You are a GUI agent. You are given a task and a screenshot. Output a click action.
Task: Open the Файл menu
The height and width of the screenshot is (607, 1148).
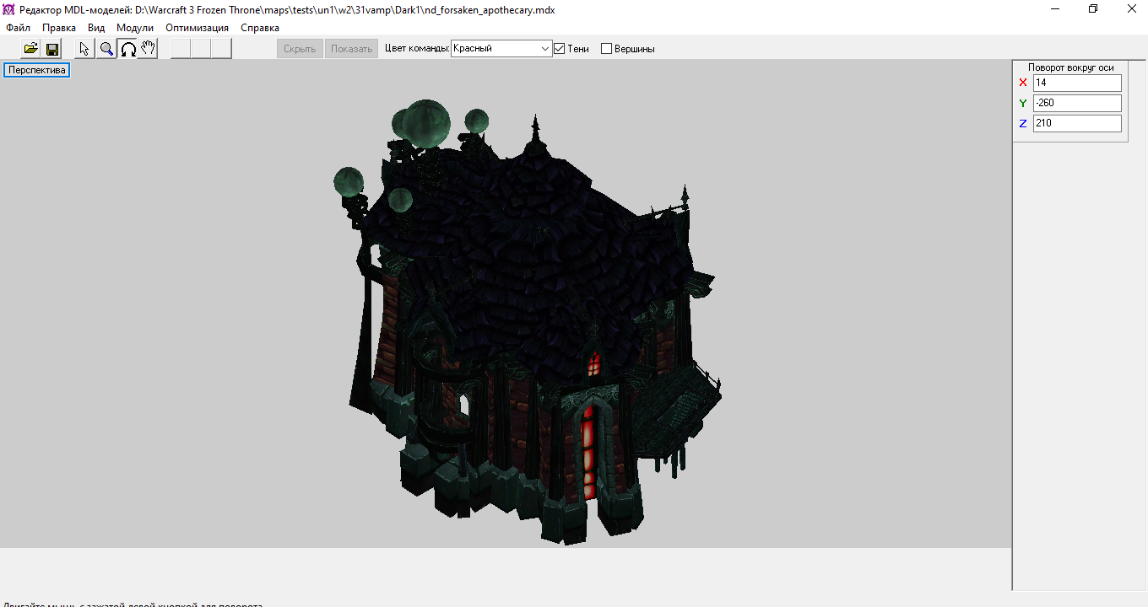(x=19, y=28)
